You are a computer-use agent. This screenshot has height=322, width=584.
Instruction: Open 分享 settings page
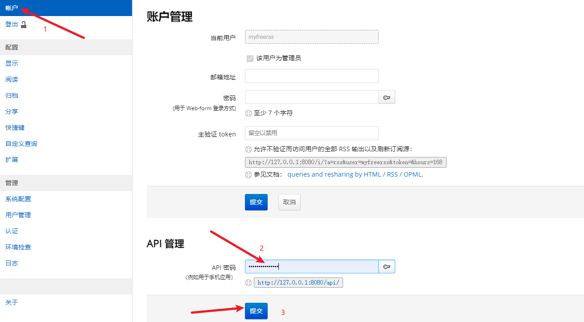pyautogui.click(x=12, y=111)
